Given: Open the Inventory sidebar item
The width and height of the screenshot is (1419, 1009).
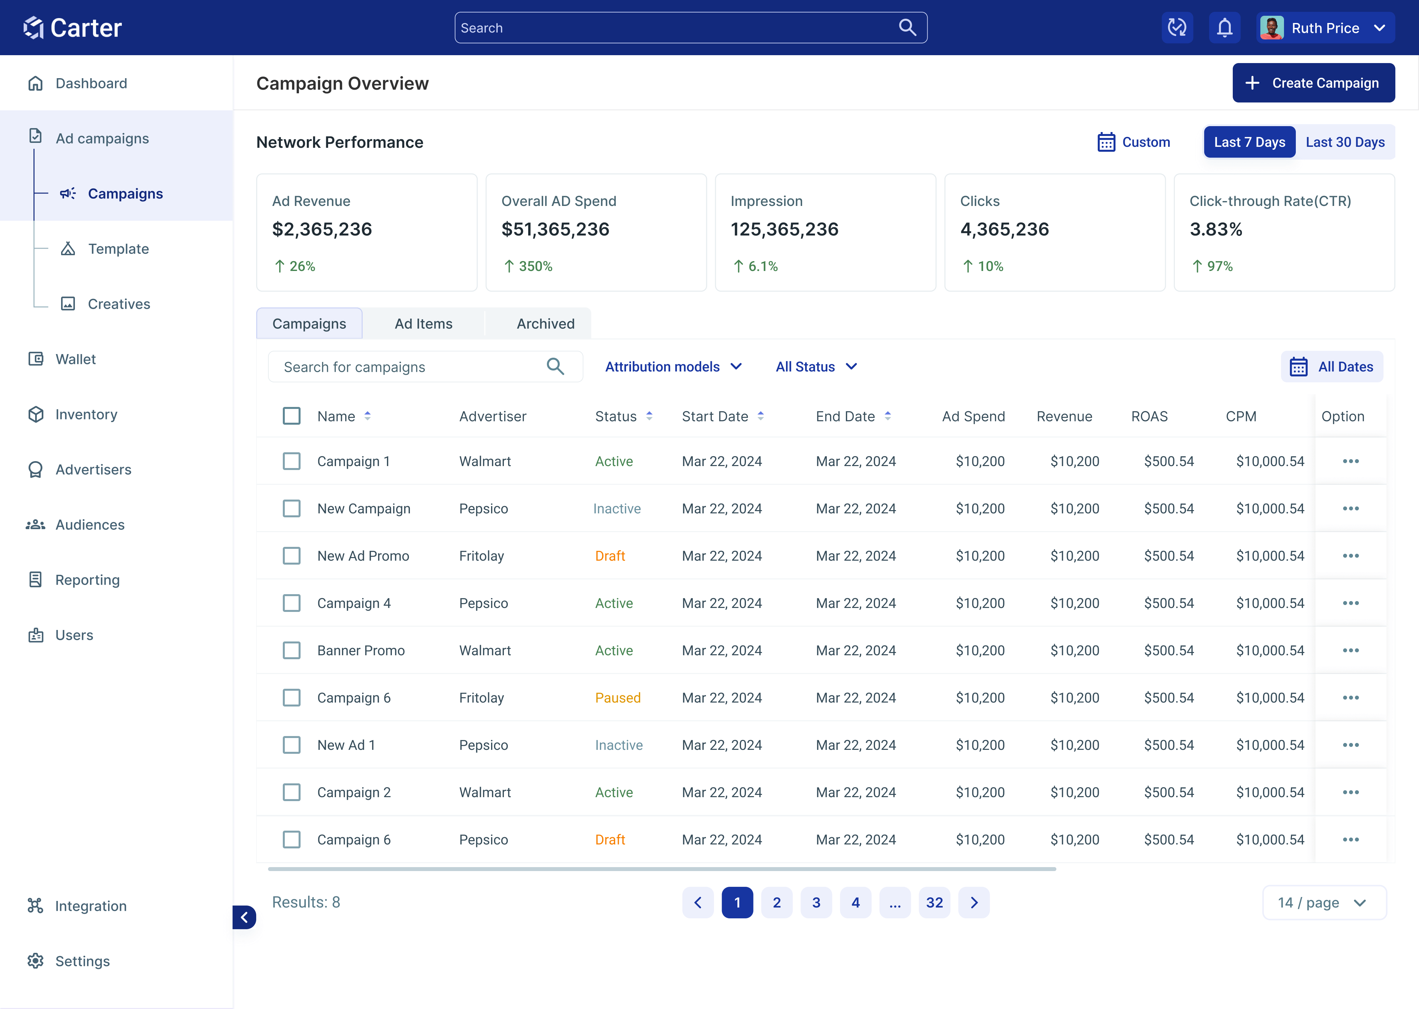Looking at the screenshot, I should pos(86,415).
